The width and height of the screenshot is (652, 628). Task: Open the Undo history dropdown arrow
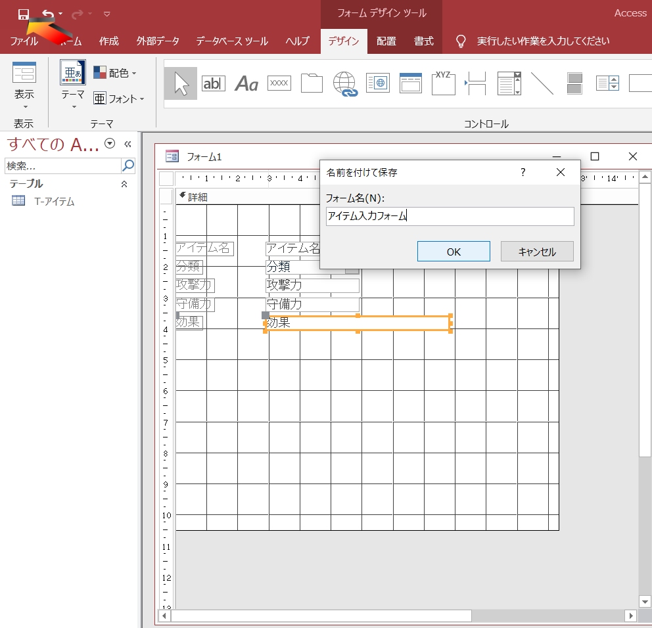pos(60,14)
